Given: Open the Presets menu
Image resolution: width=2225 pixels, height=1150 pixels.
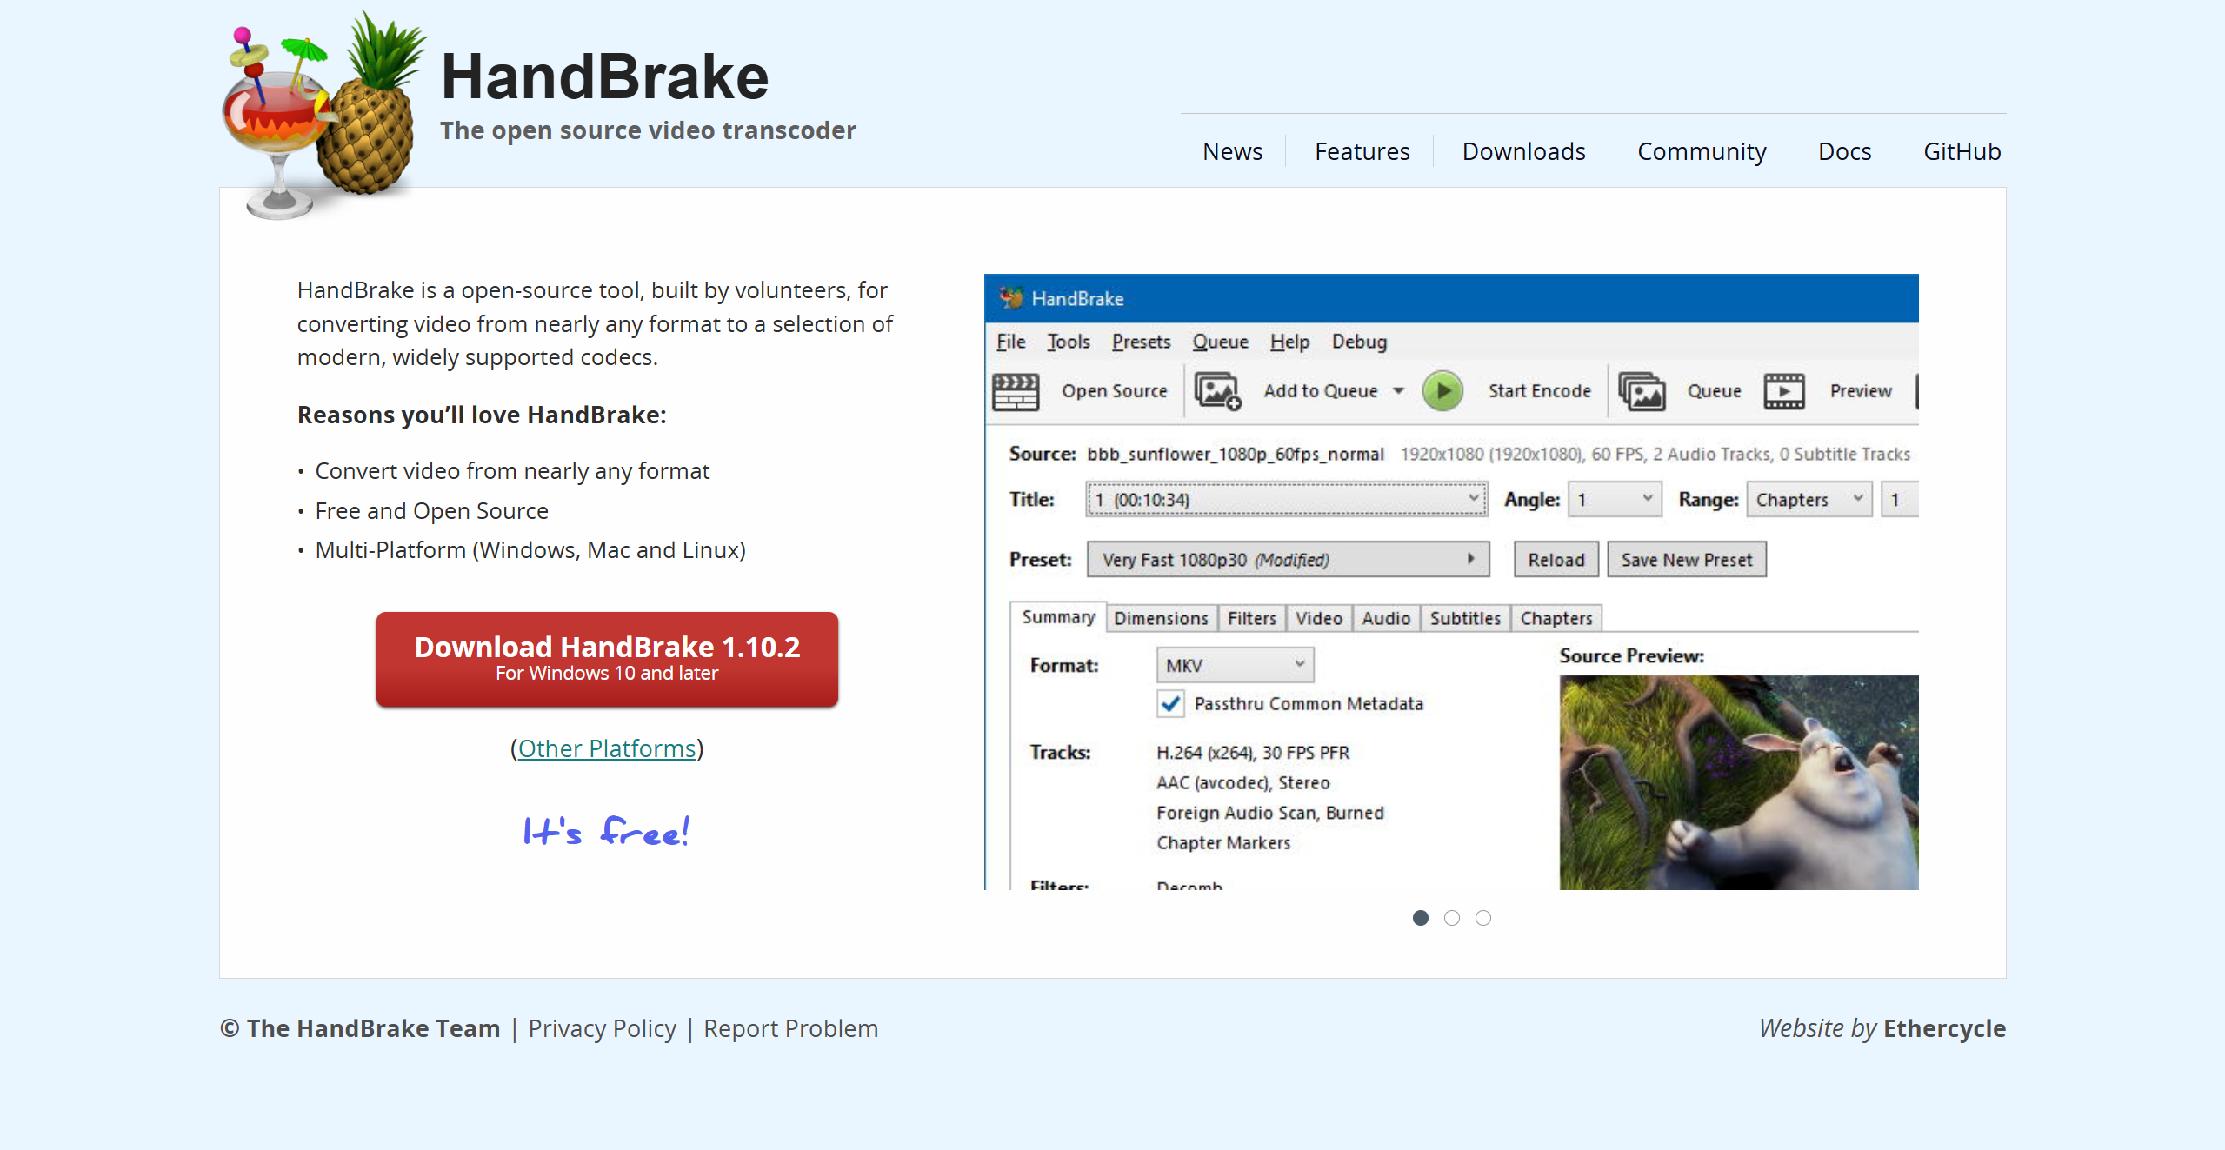Looking at the screenshot, I should 1141,341.
